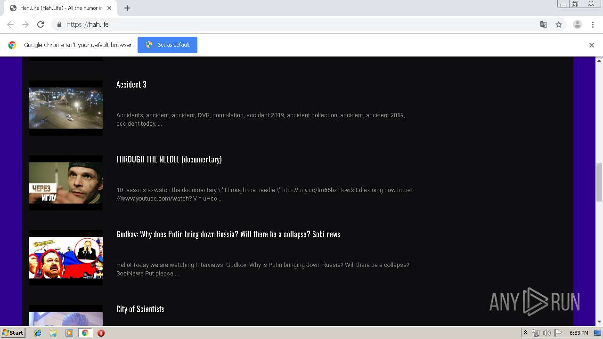Open the Accident 3 title link
This screenshot has width=603, height=339.
tap(131, 85)
